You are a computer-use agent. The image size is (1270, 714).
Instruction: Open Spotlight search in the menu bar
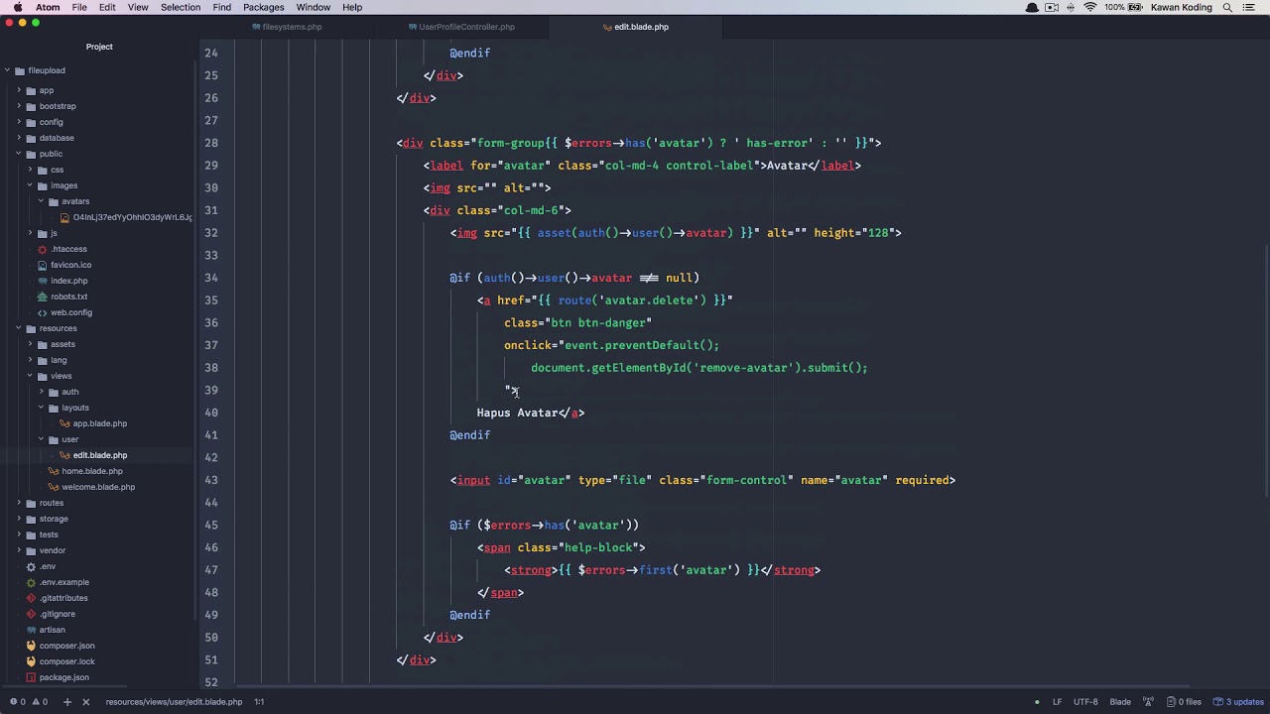pyautogui.click(x=1227, y=7)
